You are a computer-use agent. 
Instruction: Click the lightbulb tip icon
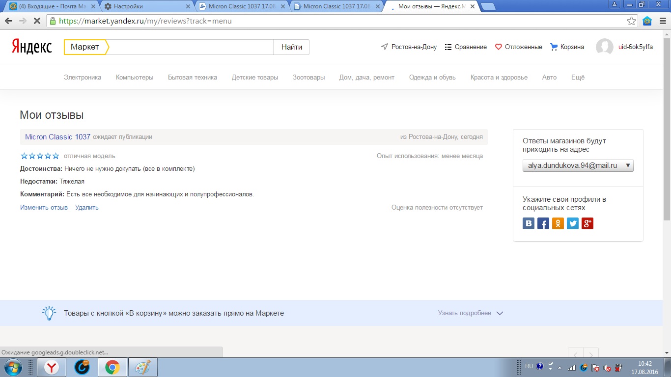click(x=49, y=313)
